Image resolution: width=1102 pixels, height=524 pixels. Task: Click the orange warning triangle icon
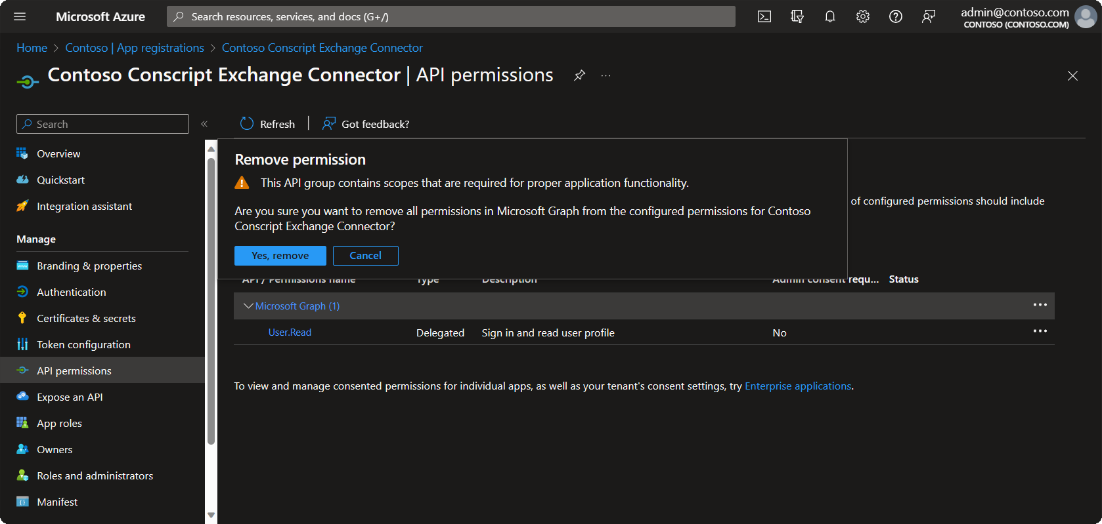(242, 183)
